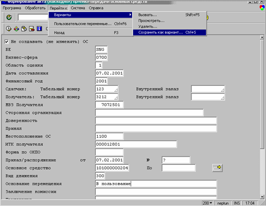Click the colorful layout icon at top right
Screen dimensions: 266x206
point(262,8)
